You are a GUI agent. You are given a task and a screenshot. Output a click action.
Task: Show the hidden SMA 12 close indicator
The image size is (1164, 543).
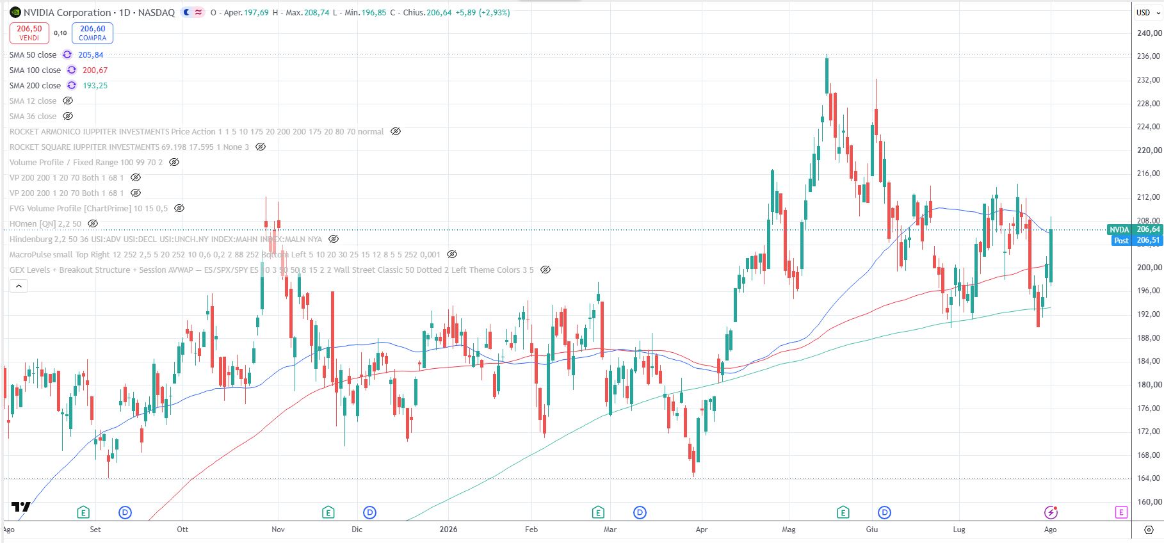point(68,101)
